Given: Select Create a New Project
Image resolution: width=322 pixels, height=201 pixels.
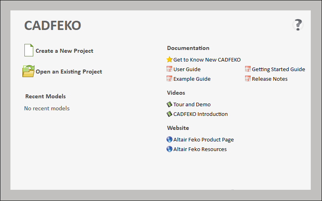Looking at the screenshot, I should (x=64, y=51).
